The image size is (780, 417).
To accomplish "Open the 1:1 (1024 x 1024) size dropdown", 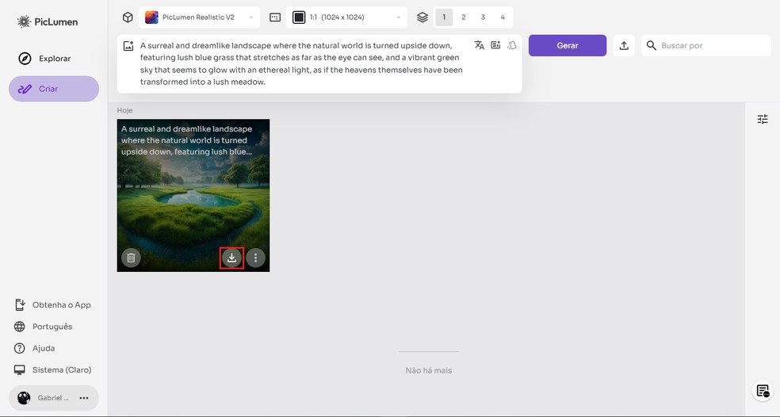I will click(x=346, y=17).
